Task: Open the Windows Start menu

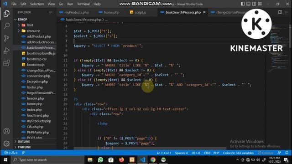Action: 5,160
